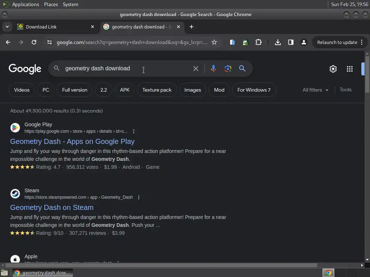Go back to the previous page
The width and height of the screenshot is (370, 277).
point(8,42)
